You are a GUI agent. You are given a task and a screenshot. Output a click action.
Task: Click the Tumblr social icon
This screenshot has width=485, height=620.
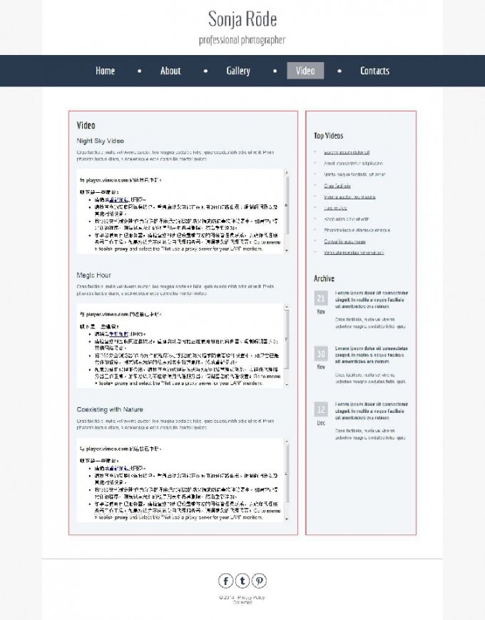242,581
